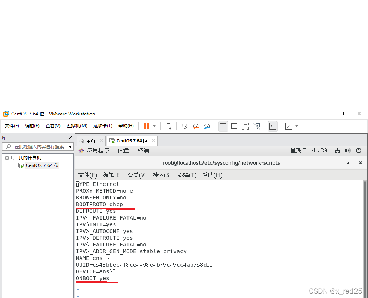Open VMware 文件(F) menu
Screen dimensions: 368x298
coord(12,126)
